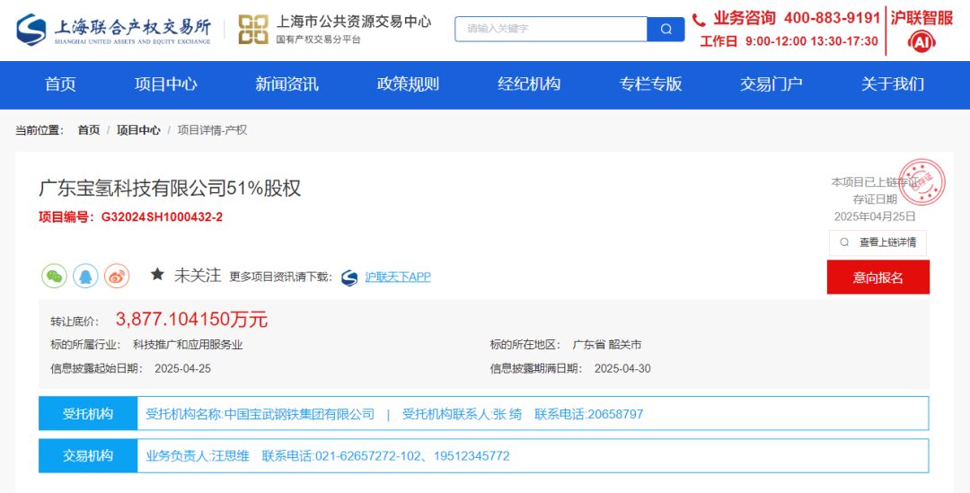
Task: Open the 沪联智服 AI assistant icon
Action: 921,42
